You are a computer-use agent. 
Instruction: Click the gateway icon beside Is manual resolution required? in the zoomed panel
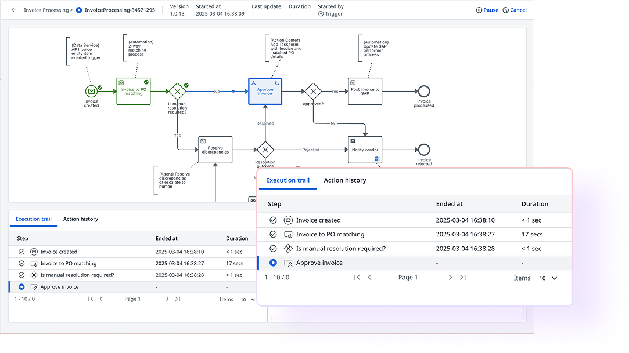pyautogui.click(x=288, y=249)
